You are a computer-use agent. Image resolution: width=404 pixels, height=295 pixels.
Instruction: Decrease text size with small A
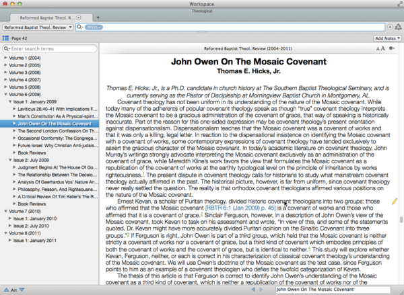(378, 49)
